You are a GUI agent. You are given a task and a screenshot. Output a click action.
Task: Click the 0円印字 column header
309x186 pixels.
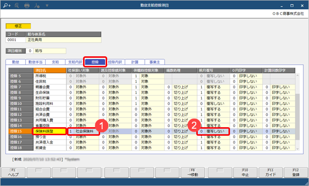246,70
